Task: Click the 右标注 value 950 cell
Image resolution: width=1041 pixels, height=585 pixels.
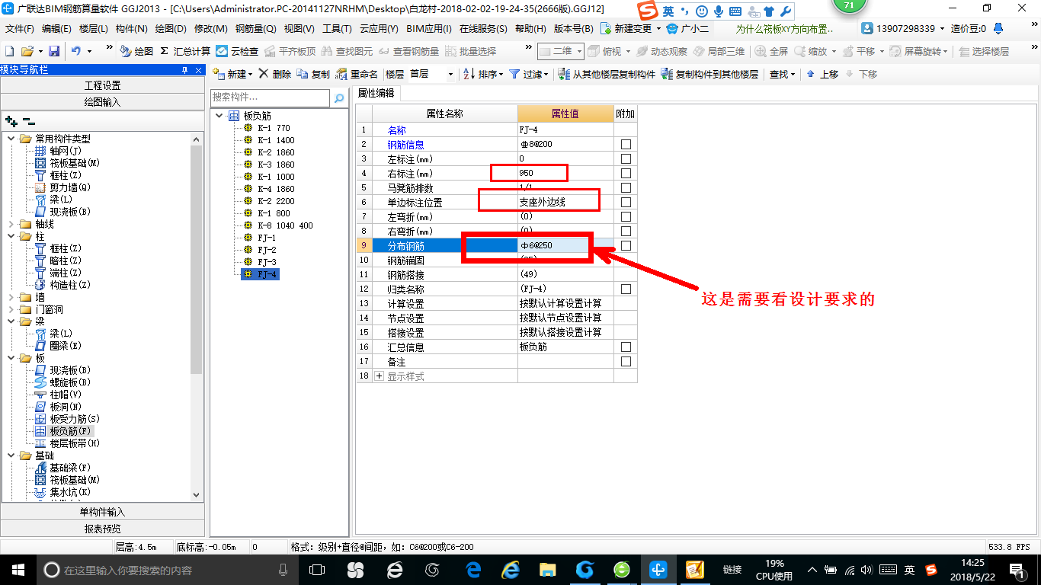Action: [x=565, y=174]
